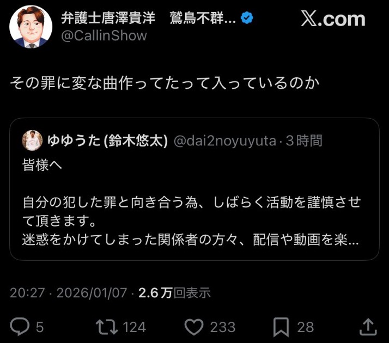Click the 233 likes count
This screenshot has height=343, width=389.
coord(223,327)
